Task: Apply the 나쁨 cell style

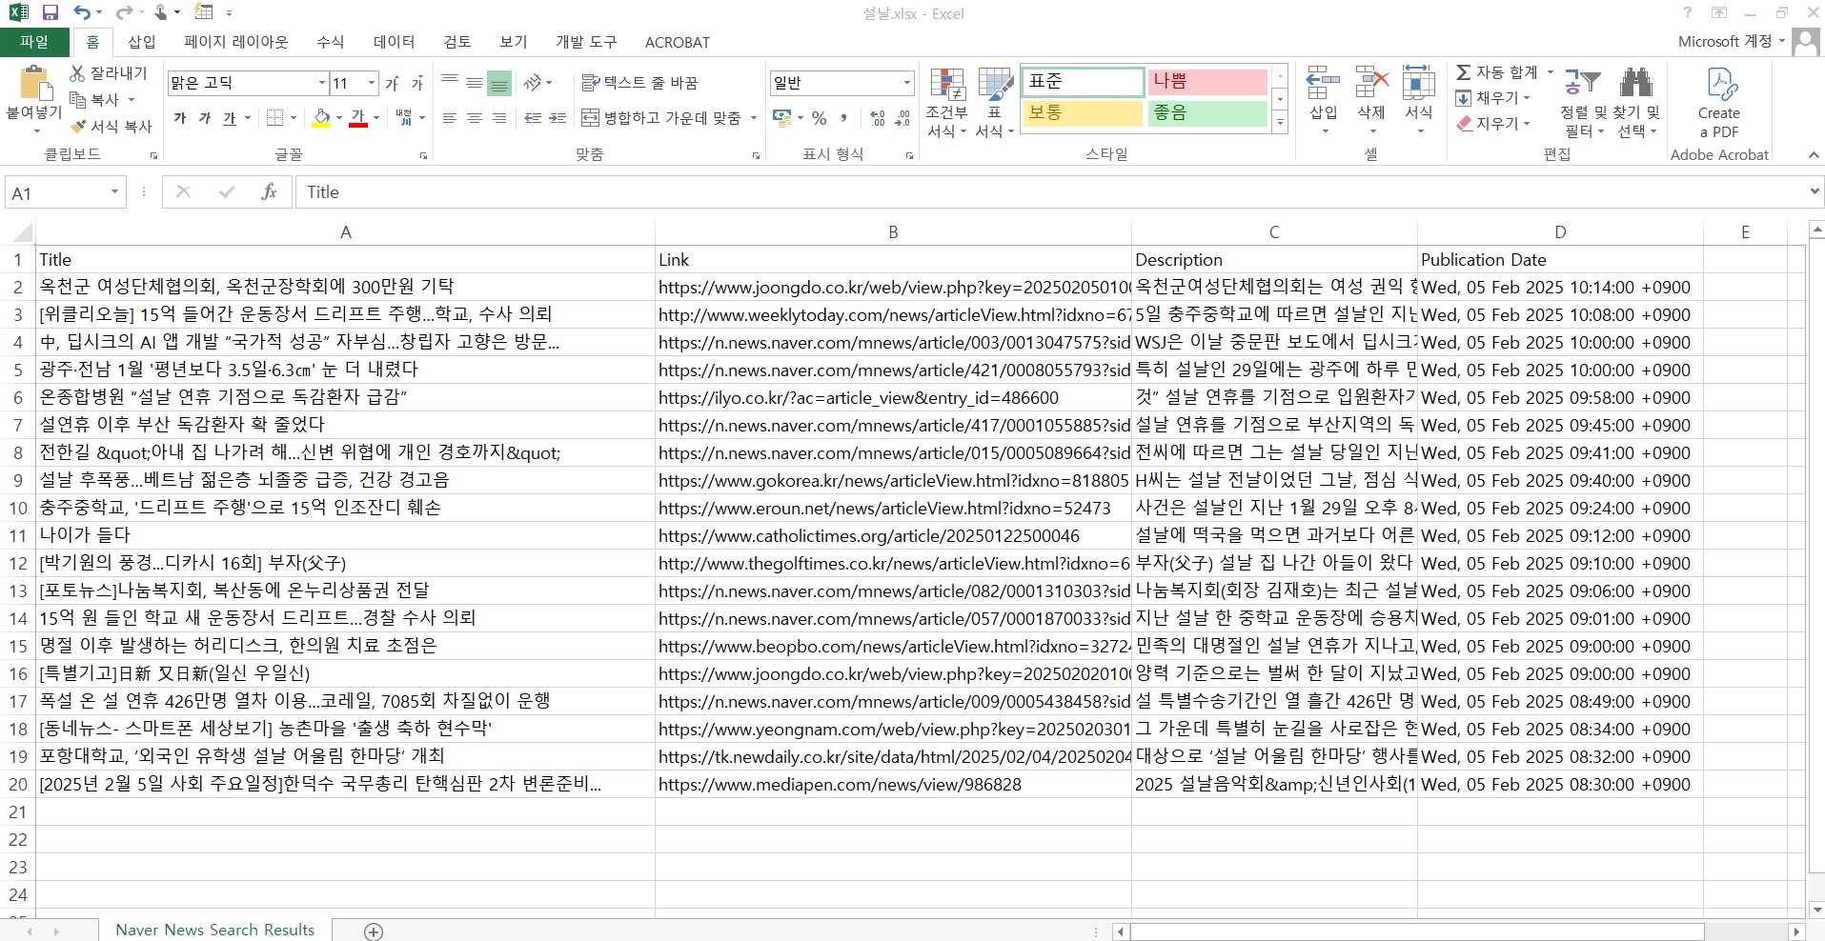Action: point(1207,82)
